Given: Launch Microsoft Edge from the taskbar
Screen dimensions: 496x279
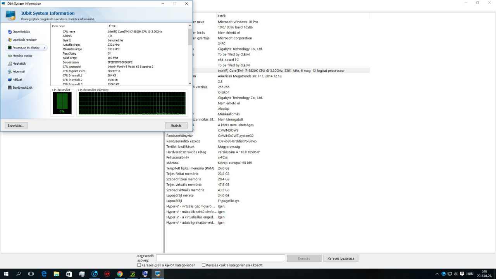Looking at the screenshot, I should tap(44, 274).
